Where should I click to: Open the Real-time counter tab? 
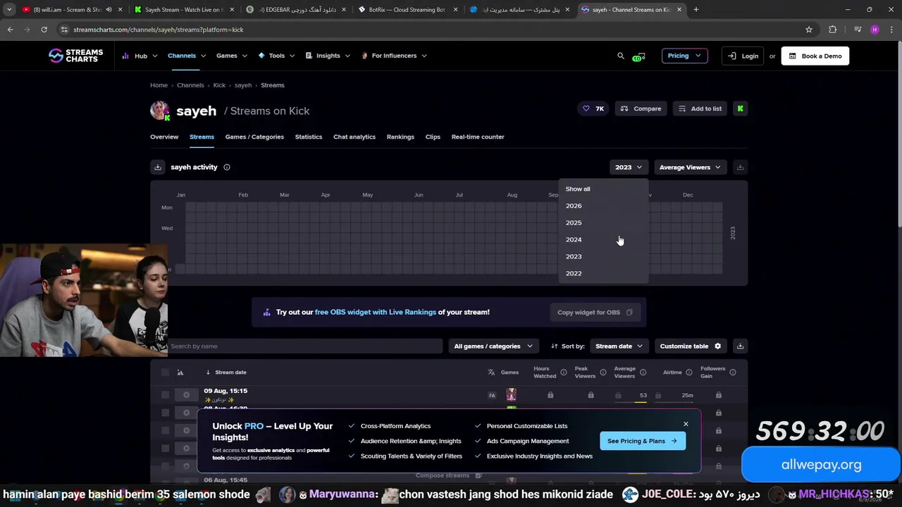[x=478, y=137]
